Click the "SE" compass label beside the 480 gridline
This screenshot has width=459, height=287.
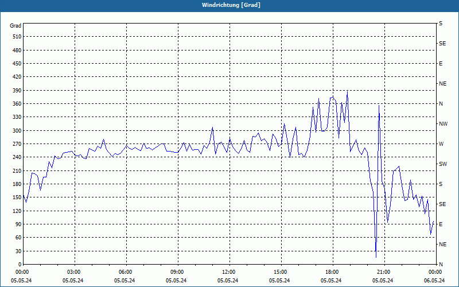[x=442, y=44]
